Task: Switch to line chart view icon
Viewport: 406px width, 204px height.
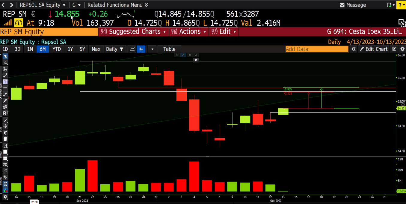Action: point(132,49)
